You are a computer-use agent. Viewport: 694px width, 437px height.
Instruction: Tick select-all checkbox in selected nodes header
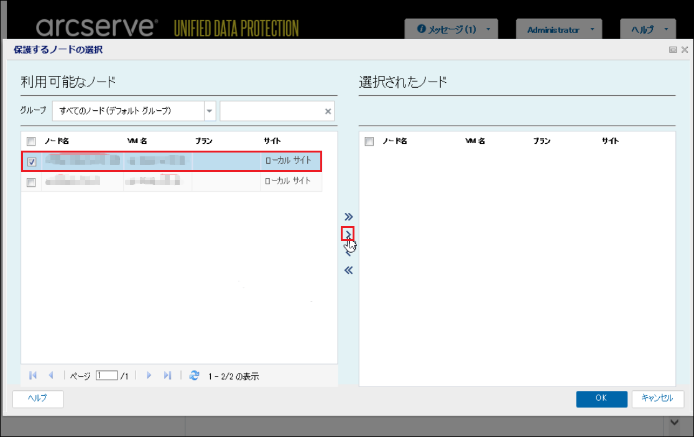click(369, 141)
